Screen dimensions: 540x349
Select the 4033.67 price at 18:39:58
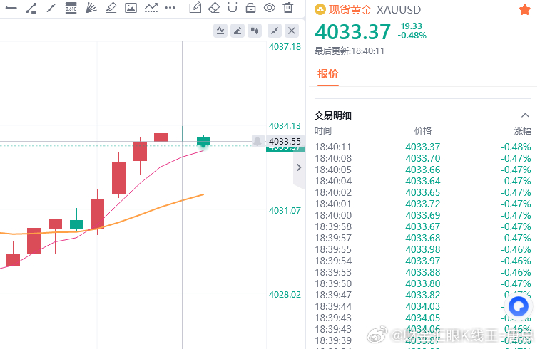pyautogui.click(x=423, y=226)
